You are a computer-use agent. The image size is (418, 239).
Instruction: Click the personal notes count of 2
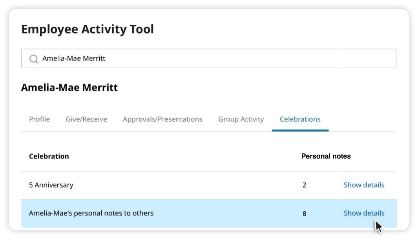(305, 185)
